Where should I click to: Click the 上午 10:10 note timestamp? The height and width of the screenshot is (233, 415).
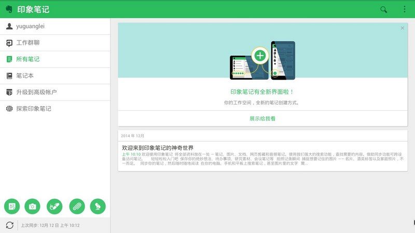[x=131, y=154]
